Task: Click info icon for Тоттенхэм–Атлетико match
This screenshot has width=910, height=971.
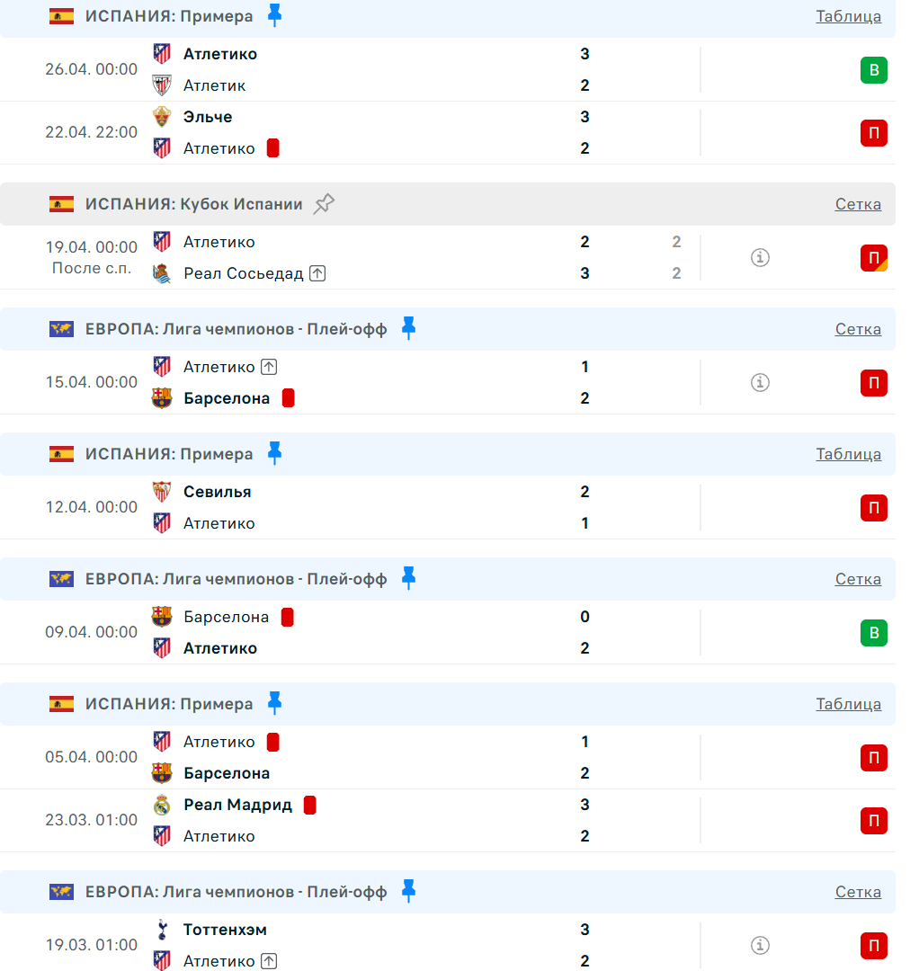Action: [760, 945]
